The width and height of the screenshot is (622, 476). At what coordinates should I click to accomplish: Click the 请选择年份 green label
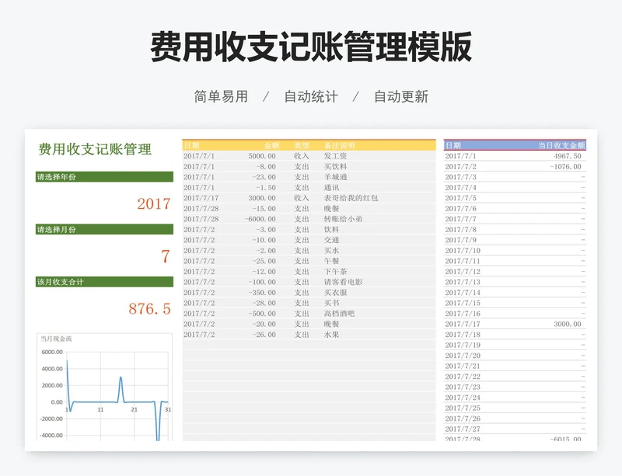click(x=104, y=177)
